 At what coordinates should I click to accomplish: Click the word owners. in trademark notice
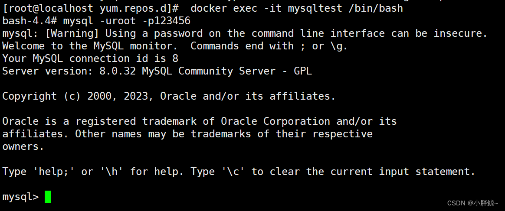click(23, 146)
